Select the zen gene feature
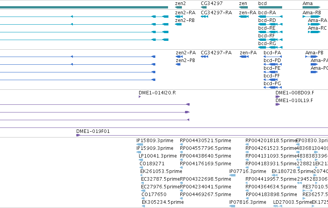Screen dimensions: 328x208 [243, 7]
